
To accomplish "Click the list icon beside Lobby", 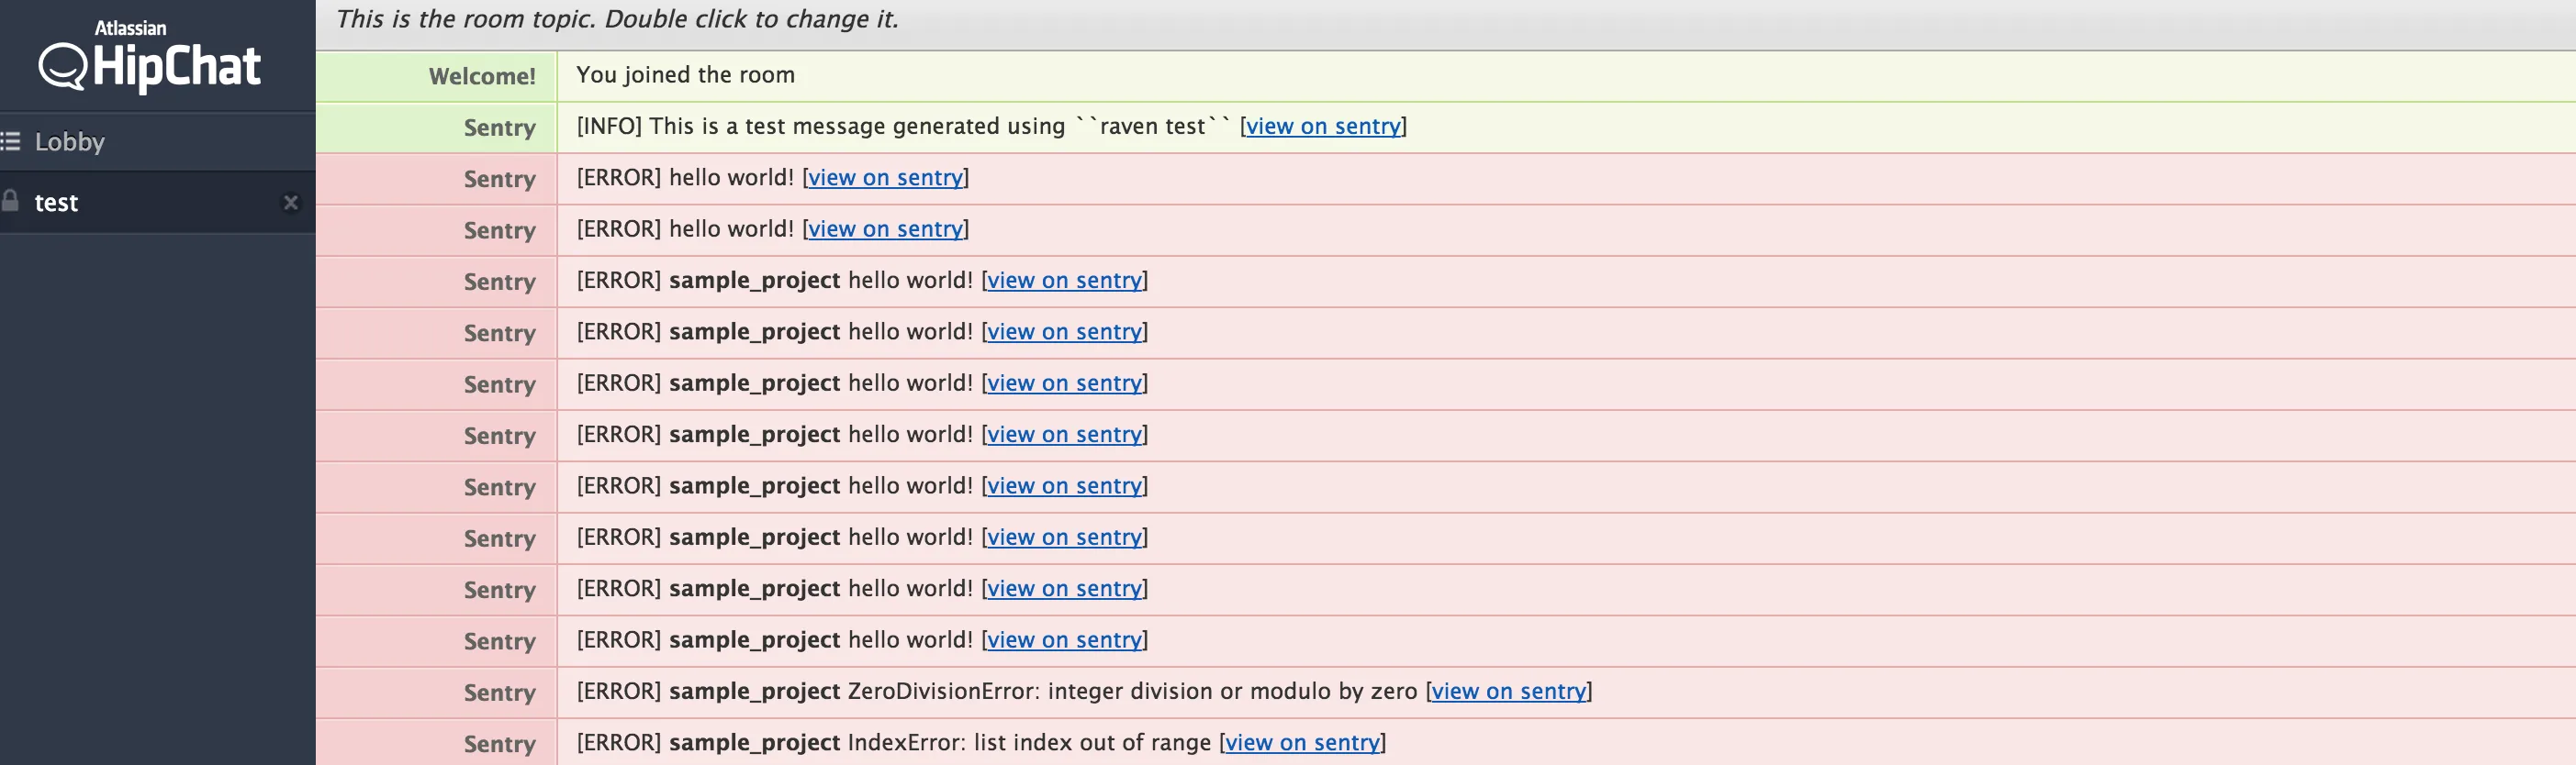I will pyautogui.click(x=11, y=142).
